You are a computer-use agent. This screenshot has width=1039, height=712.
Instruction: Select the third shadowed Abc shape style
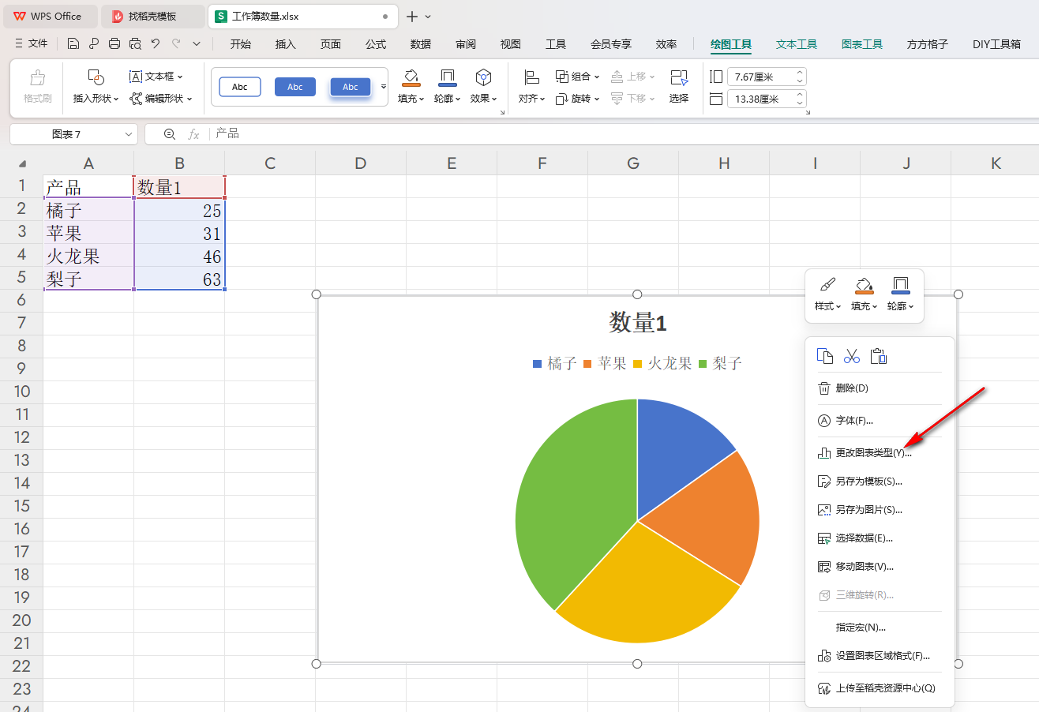tap(350, 87)
